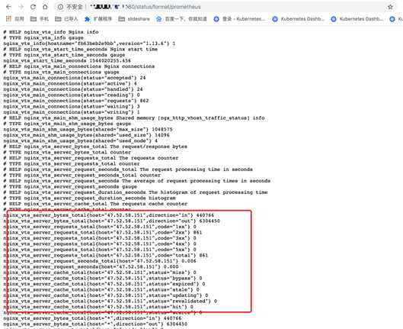Open the 应用 apps shortcut
Screen dimensions: 403x329
point(15,19)
